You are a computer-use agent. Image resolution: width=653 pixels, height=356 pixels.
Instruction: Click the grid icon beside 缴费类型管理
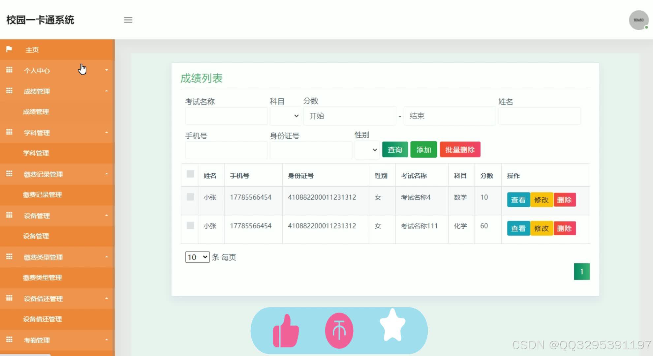click(9, 257)
